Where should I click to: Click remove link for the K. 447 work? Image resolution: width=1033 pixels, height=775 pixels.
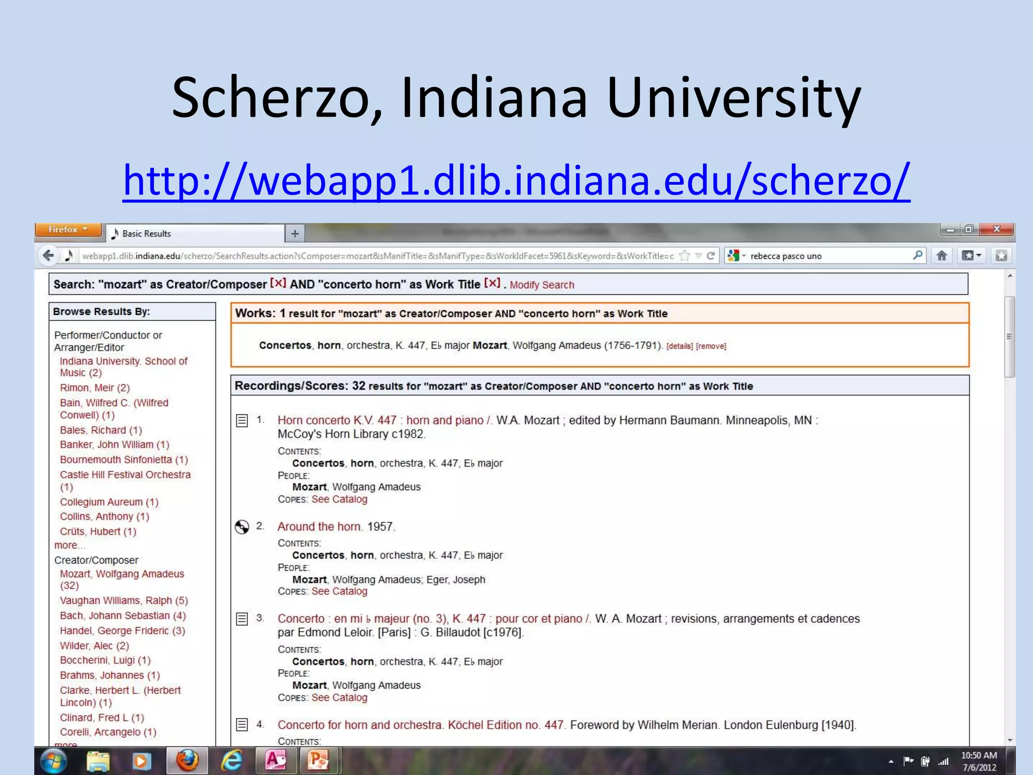click(x=711, y=346)
